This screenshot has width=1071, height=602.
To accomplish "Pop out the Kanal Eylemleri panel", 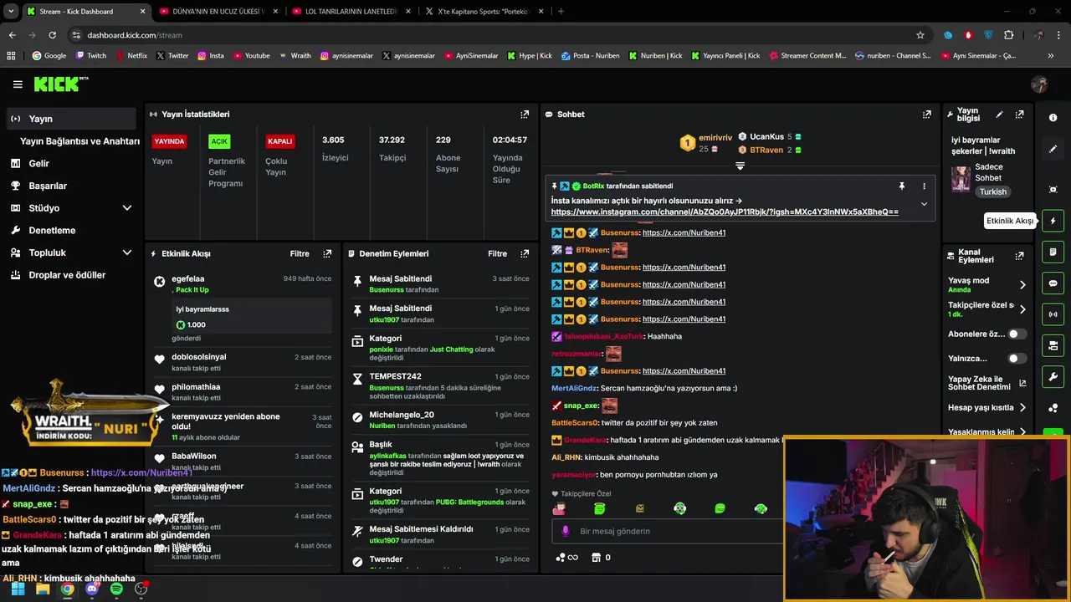I will [x=1019, y=256].
